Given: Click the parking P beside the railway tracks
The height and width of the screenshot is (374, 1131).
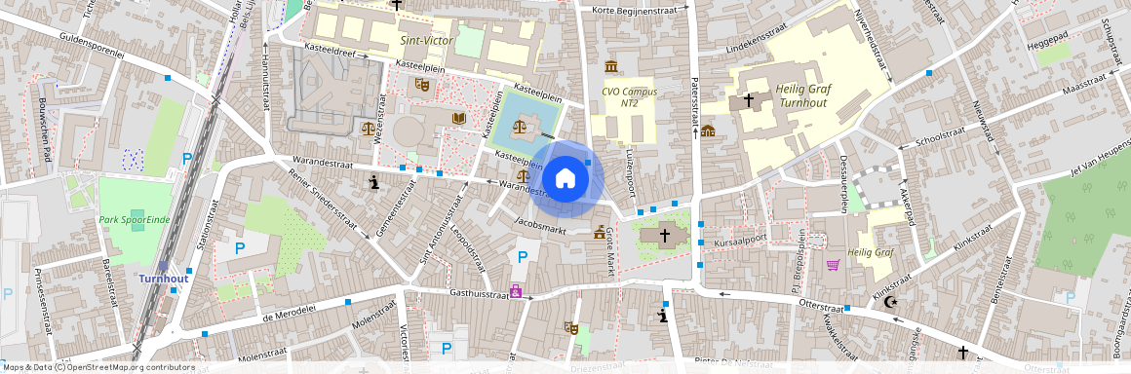Looking at the screenshot, I should 187,160.
